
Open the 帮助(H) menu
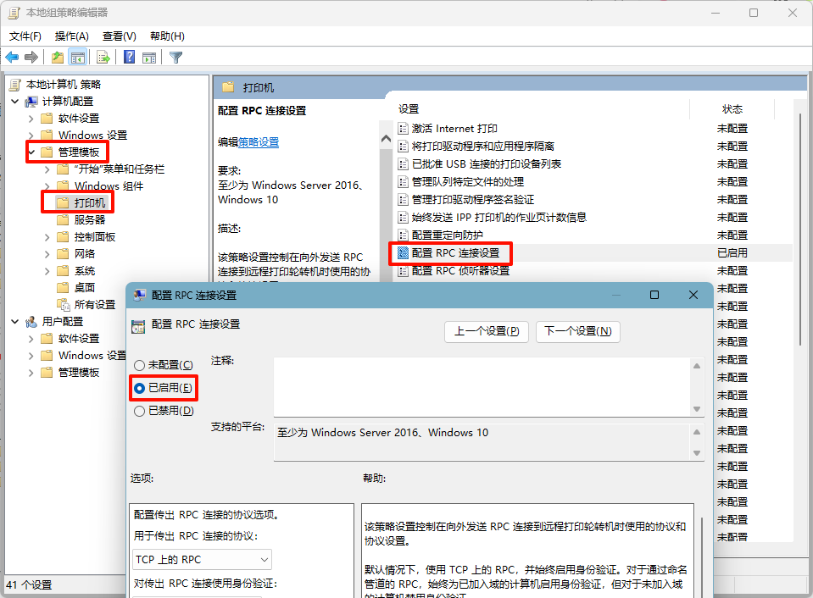tap(167, 36)
